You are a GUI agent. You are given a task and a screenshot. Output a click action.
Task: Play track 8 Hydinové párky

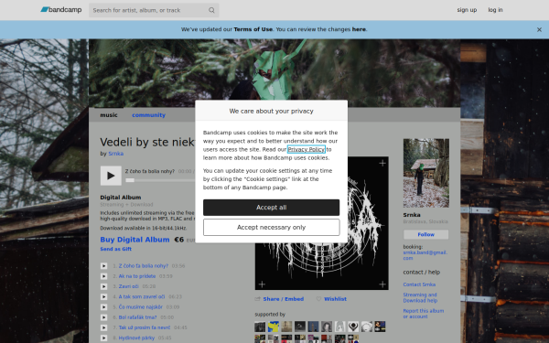pos(103,338)
